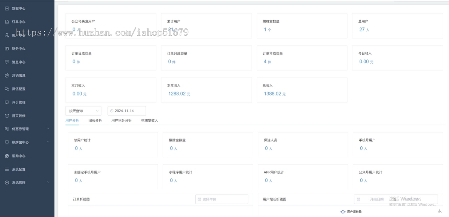Viewport: 449px width, 217px height.
Task: Click the 数据中心 sidebar icon
Action: [7, 8]
